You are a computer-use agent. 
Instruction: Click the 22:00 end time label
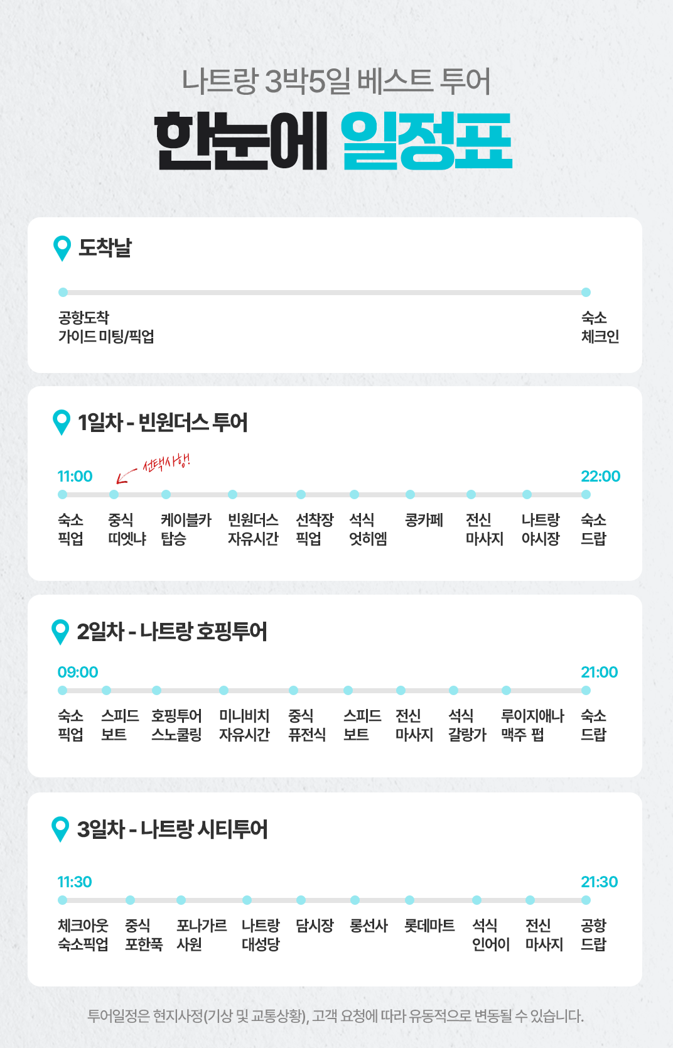pos(600,477)
